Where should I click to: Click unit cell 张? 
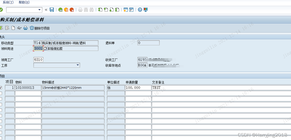116,88
